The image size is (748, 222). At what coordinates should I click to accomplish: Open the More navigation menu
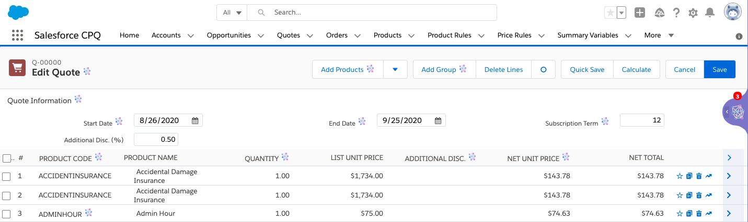click(659, 35)
